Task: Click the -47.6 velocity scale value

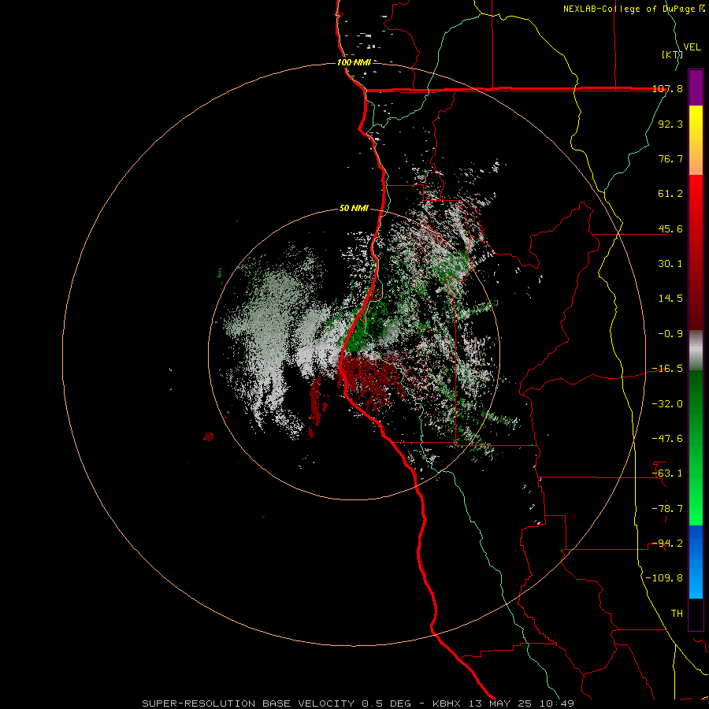Action: (x=667, y=439)
